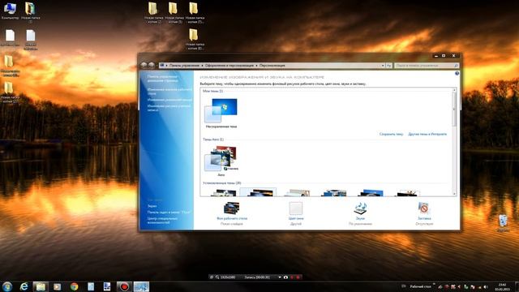Click the Save theme (Сохранить тему) link
Screen dimensions: 519x292
(391, 134)
